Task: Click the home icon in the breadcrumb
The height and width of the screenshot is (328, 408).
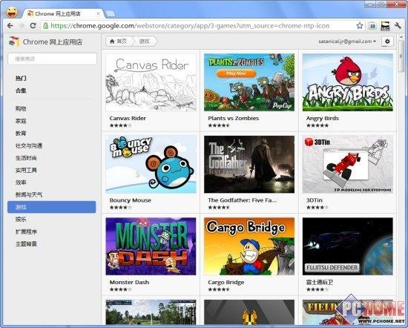Action: 112,41
